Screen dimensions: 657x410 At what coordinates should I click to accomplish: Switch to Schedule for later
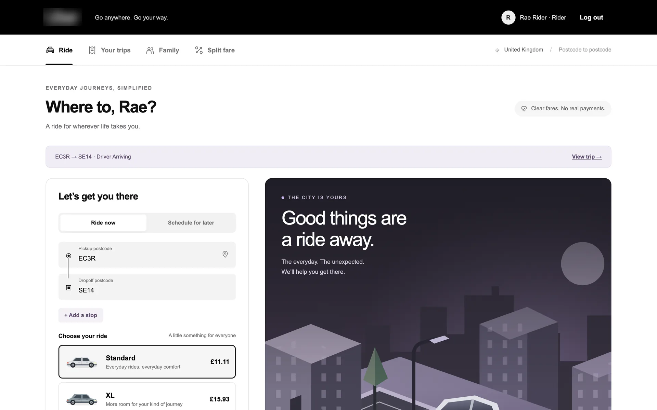pyautogui.click(x=191, y=223)
